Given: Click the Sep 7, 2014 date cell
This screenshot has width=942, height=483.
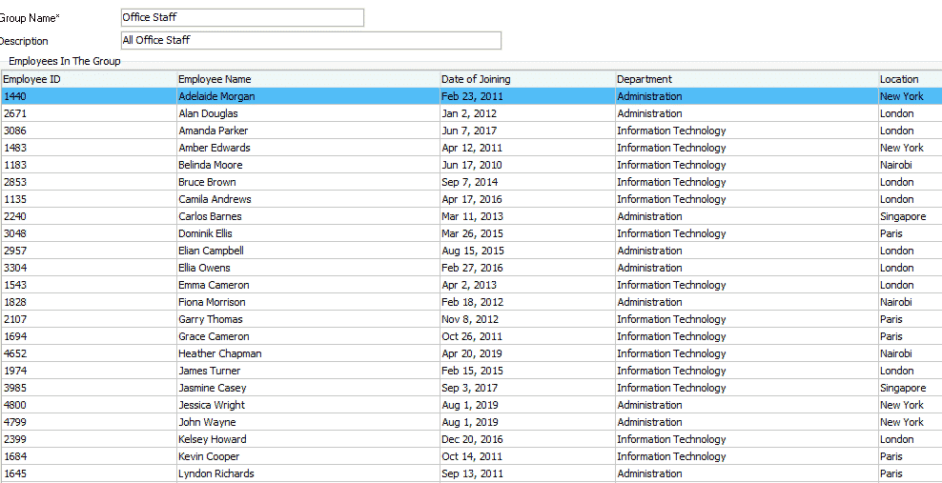Looking at the screenshot, I should [x=527, y=182].
